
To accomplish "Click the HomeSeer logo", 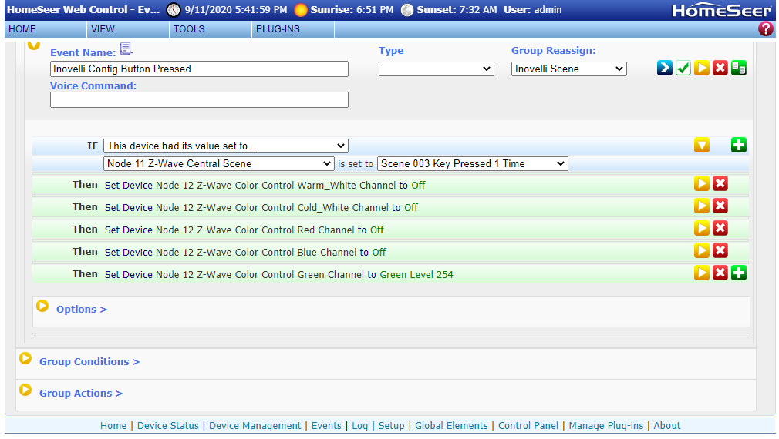I will [721, 10].
